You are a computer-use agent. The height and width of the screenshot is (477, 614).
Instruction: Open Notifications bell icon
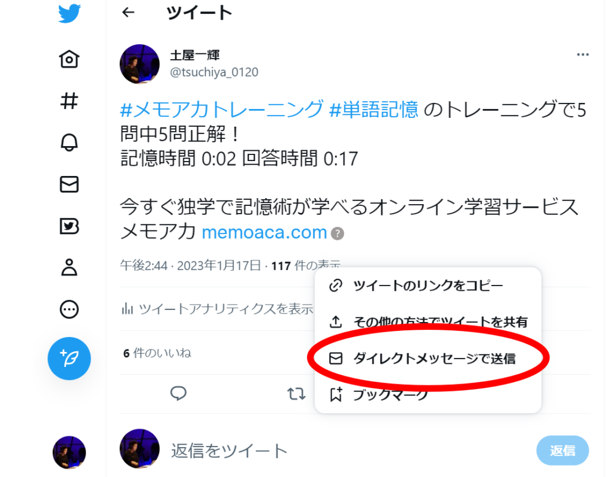coord(70,142)
